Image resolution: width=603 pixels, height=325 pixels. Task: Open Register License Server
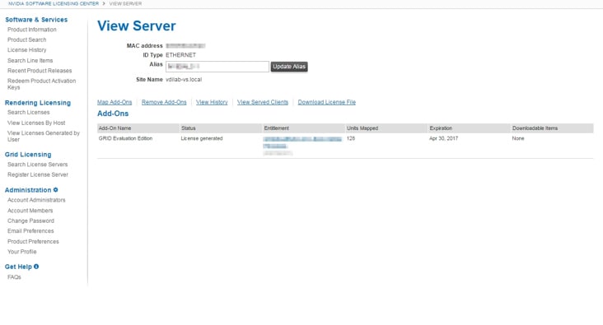click(38, 174)
